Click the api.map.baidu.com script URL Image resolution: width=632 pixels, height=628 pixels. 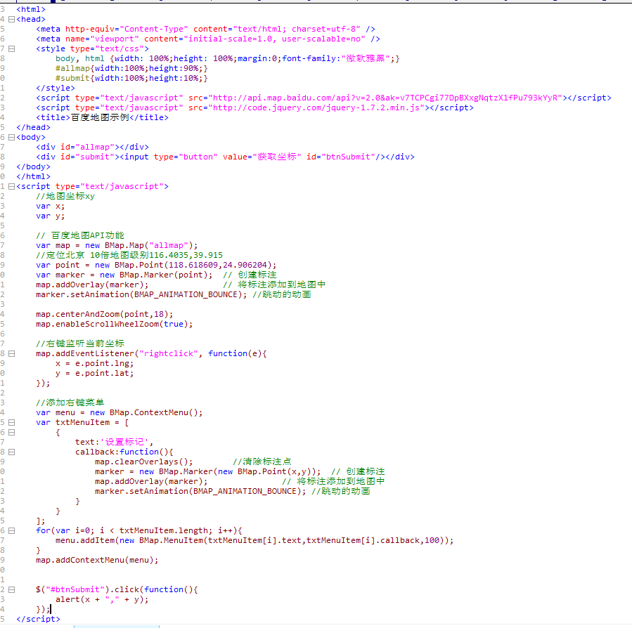[385, 98]
